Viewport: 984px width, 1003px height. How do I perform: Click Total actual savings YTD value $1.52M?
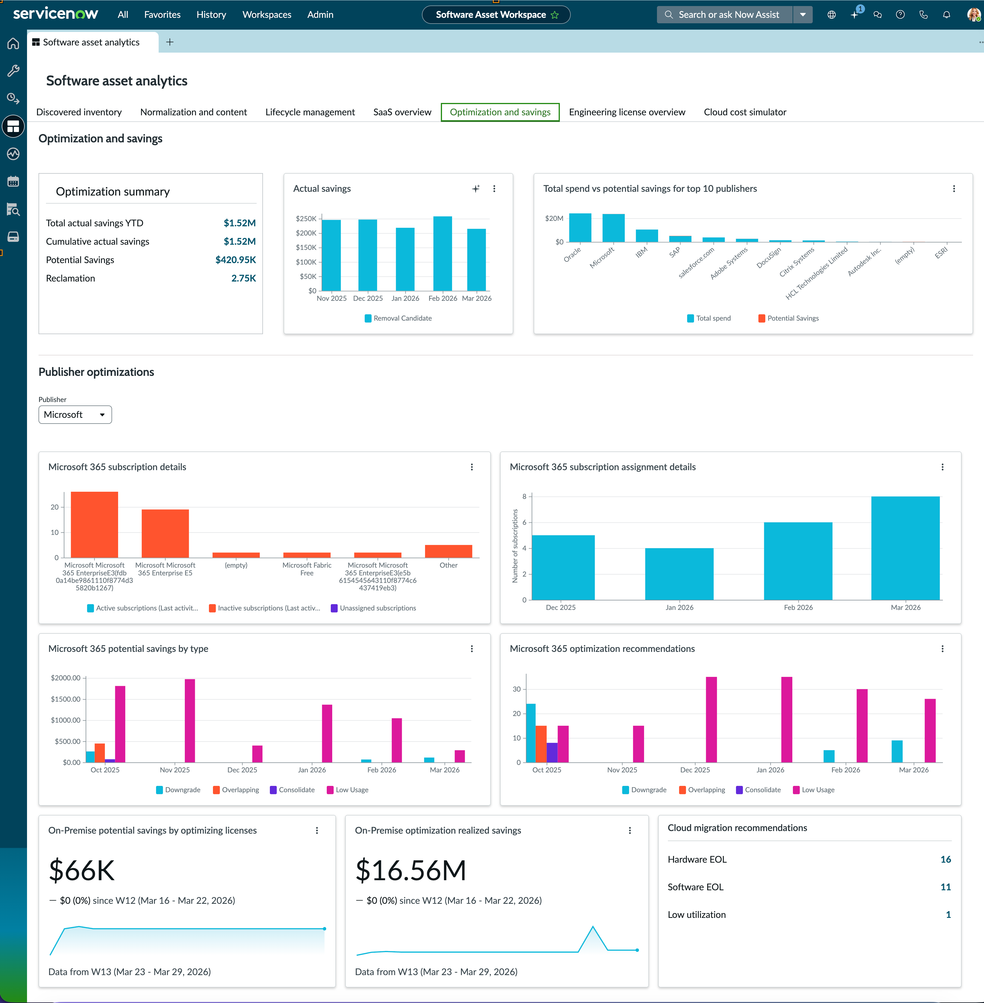239,223
